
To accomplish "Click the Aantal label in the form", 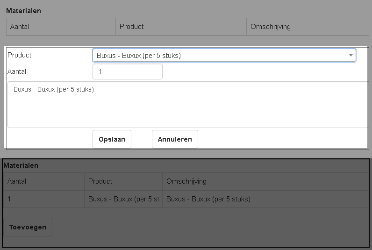I will pyautogui.click(x=17, y=71).
